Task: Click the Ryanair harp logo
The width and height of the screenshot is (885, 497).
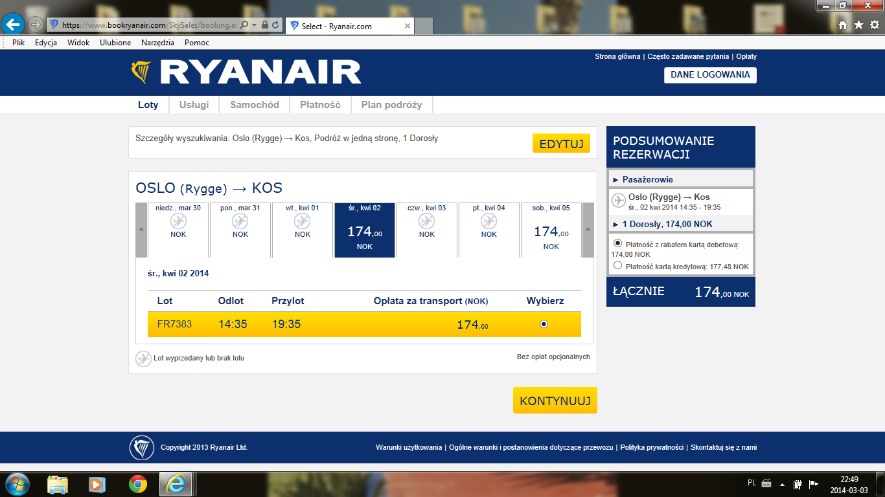Action: coord(141,72)
